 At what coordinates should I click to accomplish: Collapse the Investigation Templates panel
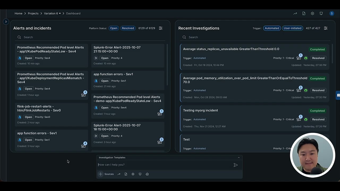[239, 158]
